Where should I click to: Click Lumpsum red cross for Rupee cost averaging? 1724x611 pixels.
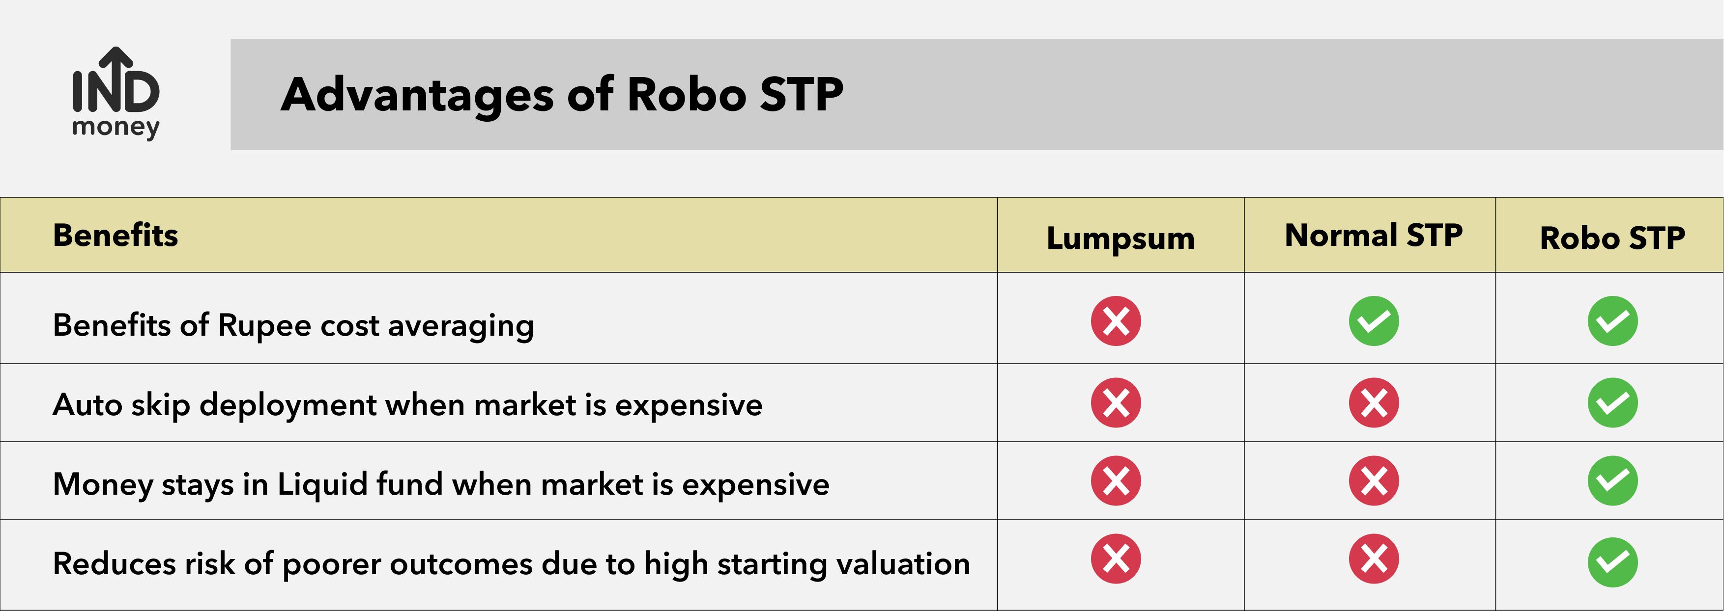[1116, 321]
